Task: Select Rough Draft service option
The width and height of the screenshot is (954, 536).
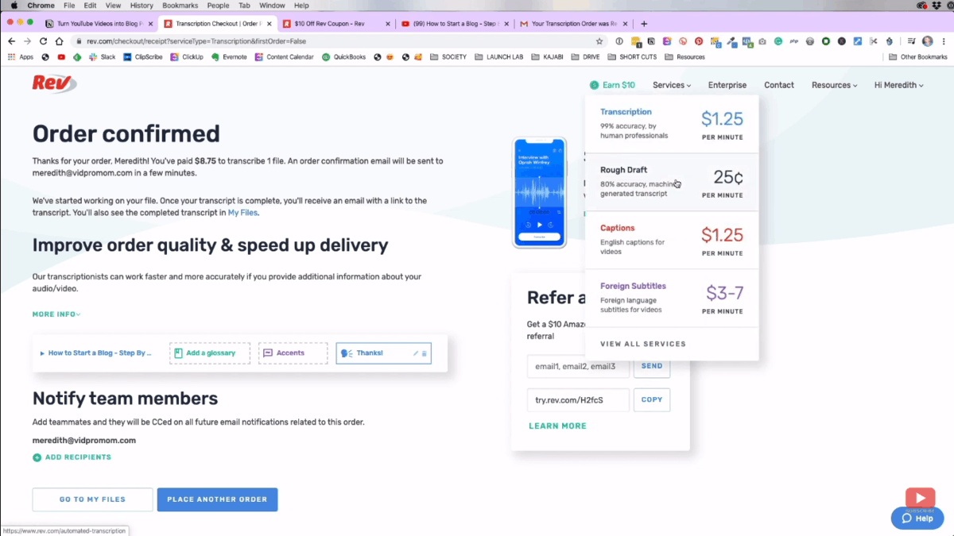Action: pyautogui.click(x=672, y=183)
